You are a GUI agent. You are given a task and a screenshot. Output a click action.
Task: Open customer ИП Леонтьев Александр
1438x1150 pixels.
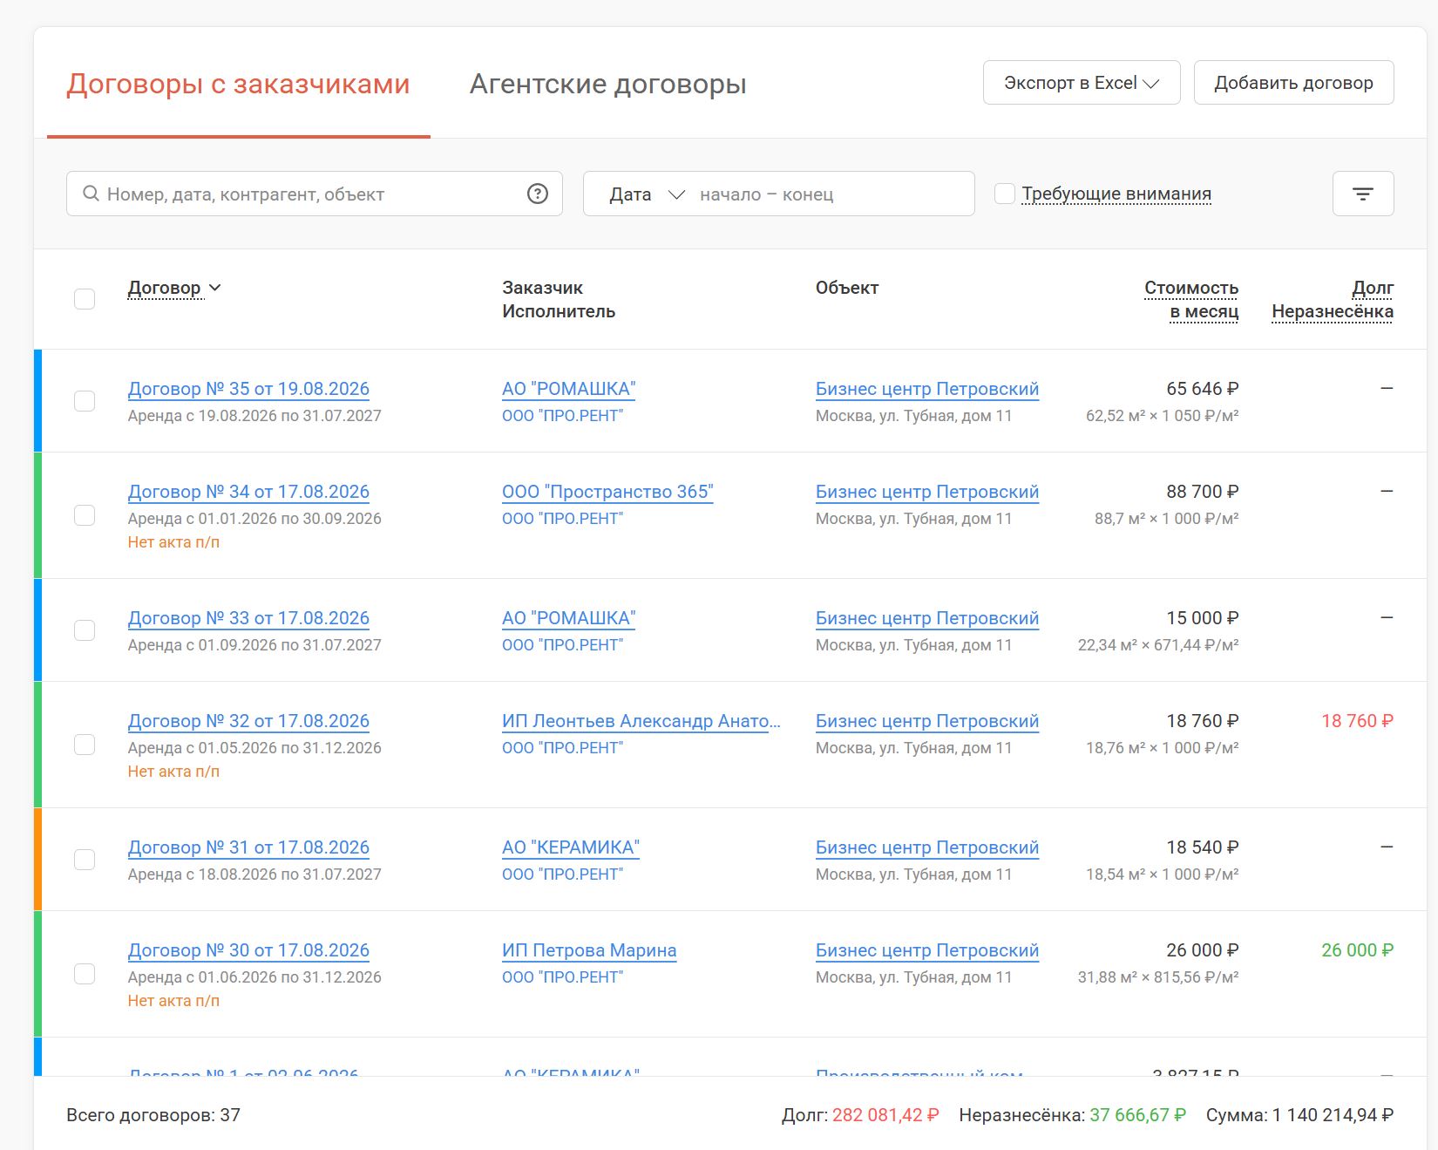tap(641, 721)
